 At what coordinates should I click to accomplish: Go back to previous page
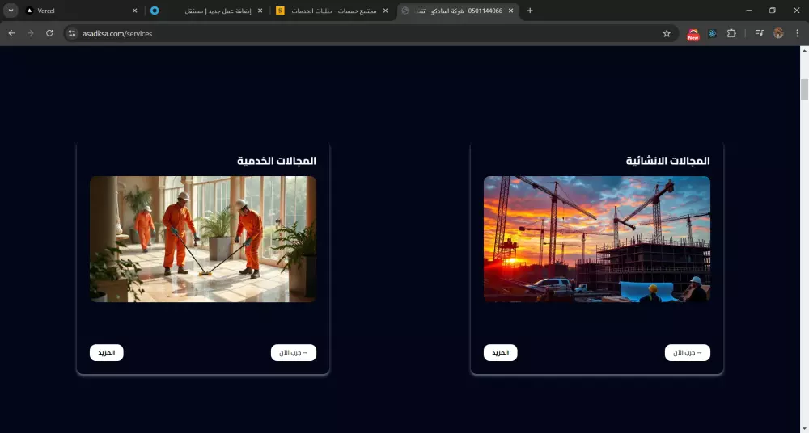[x=11, y=33]
